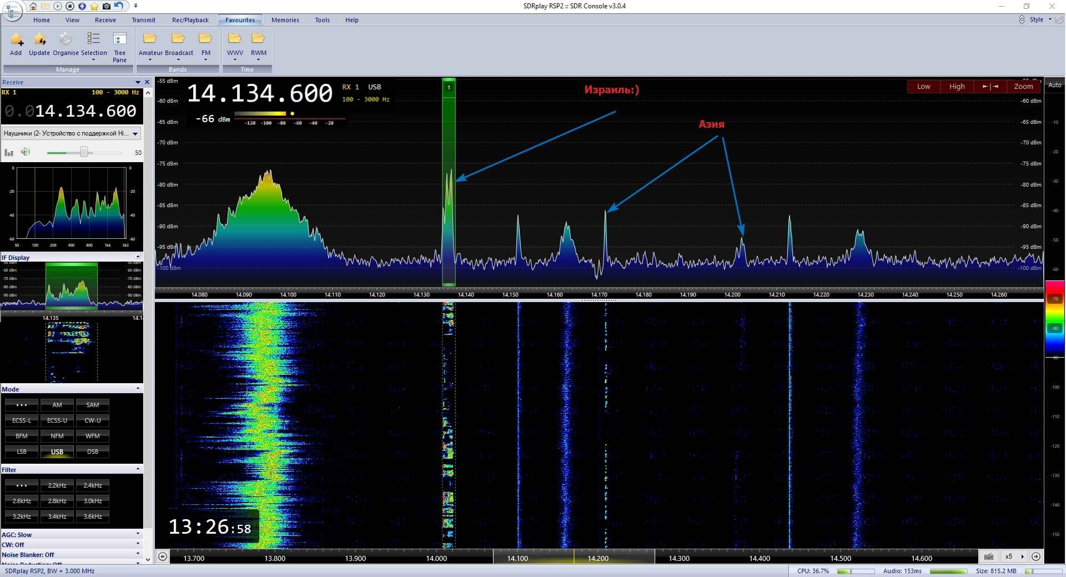
Task: Click the undo arrow icon in quick access toolbar
Action: pos(119,6)
